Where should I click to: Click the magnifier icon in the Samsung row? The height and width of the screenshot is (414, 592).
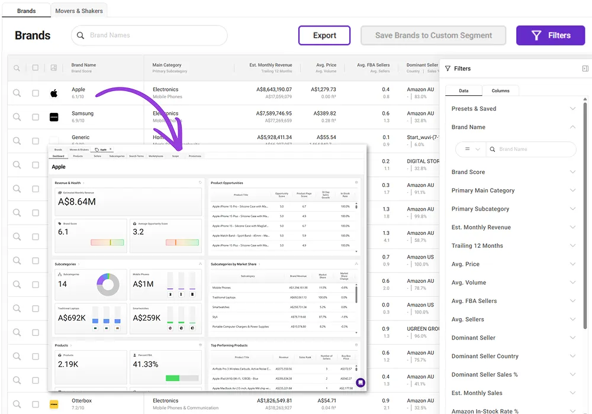pyautogui.click(x=17, y=117)
